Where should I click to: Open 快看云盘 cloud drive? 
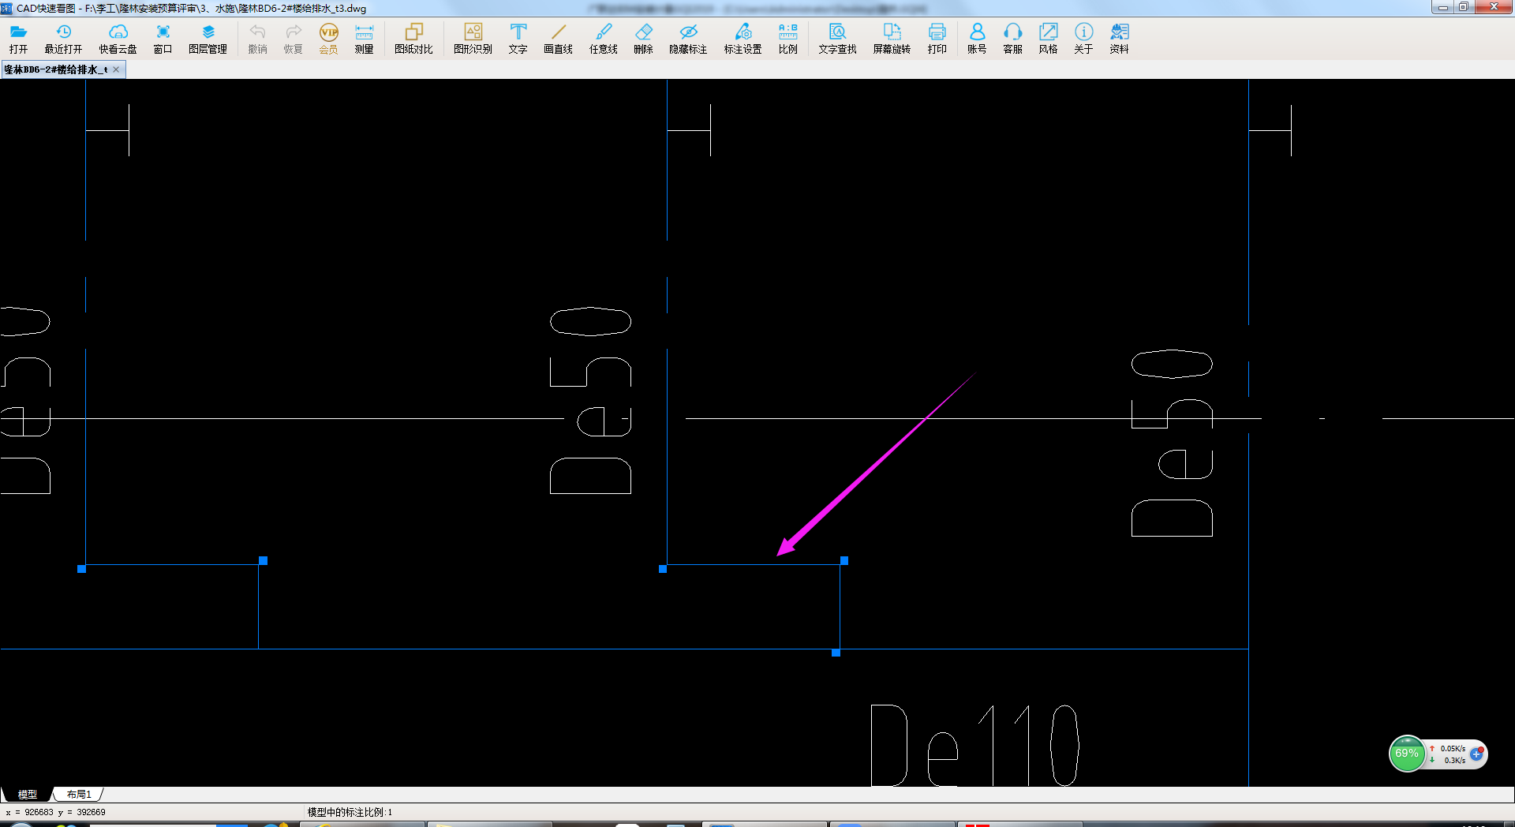click(x=118, y=39)
